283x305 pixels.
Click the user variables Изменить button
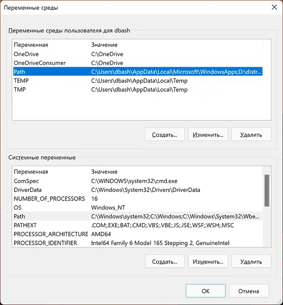click(x=208, y=134)
